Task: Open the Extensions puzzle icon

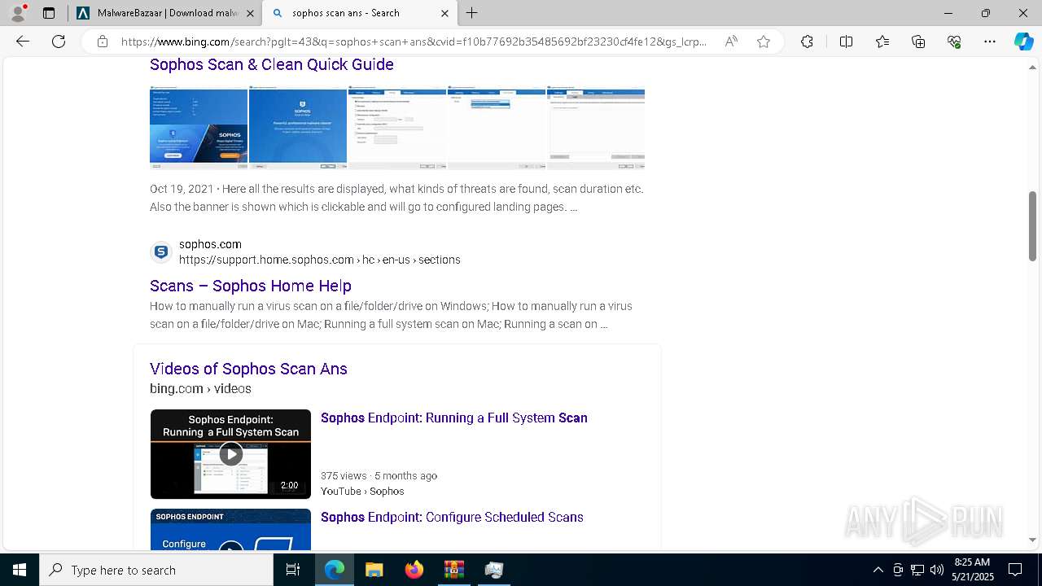Action: point(807,42)
